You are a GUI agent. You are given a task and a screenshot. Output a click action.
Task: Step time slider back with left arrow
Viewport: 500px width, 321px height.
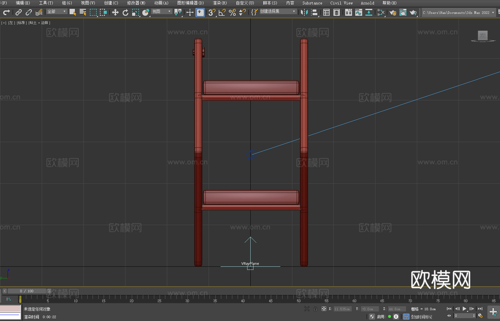(x=4, y=291)
